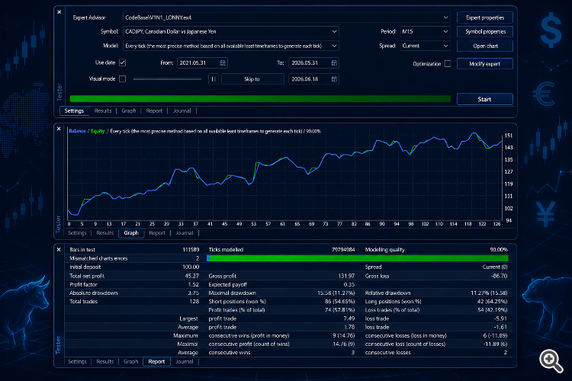Open calendar picker for From date

point(223,62)
